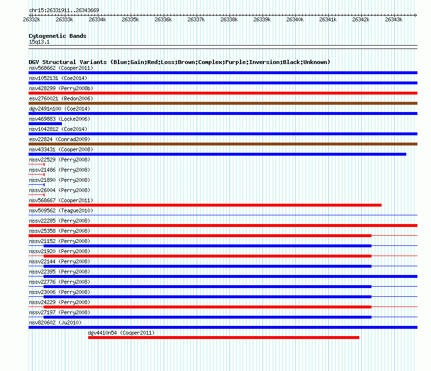Click nssv21890 (Perry2008) label
431x371 pixels.
coord(60,180)
